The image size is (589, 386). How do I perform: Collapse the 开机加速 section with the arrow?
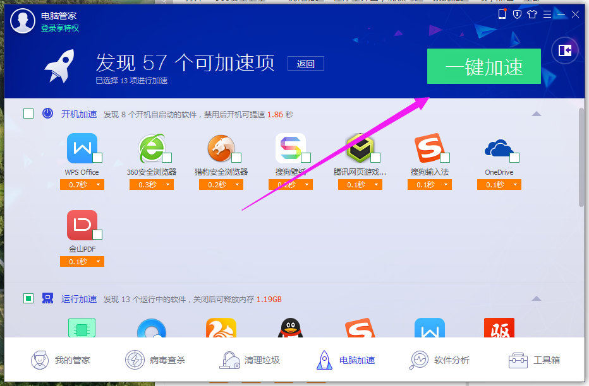(x=537, y=113)
